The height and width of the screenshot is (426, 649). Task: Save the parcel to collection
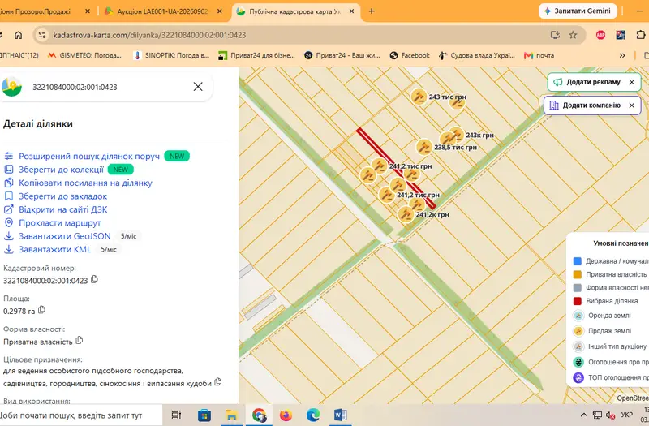(x=61, y=170)
